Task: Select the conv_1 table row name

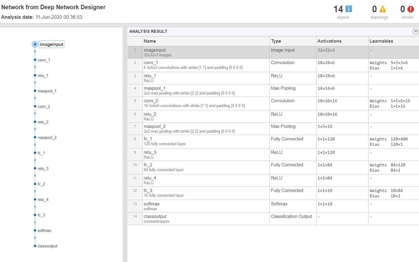Action: click(x=151, y=63)
